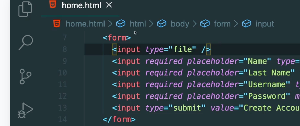Click the HTML5 icon on home.html tab
The width and height of the screenshot is (300, 126).
(x=53, y=4)
